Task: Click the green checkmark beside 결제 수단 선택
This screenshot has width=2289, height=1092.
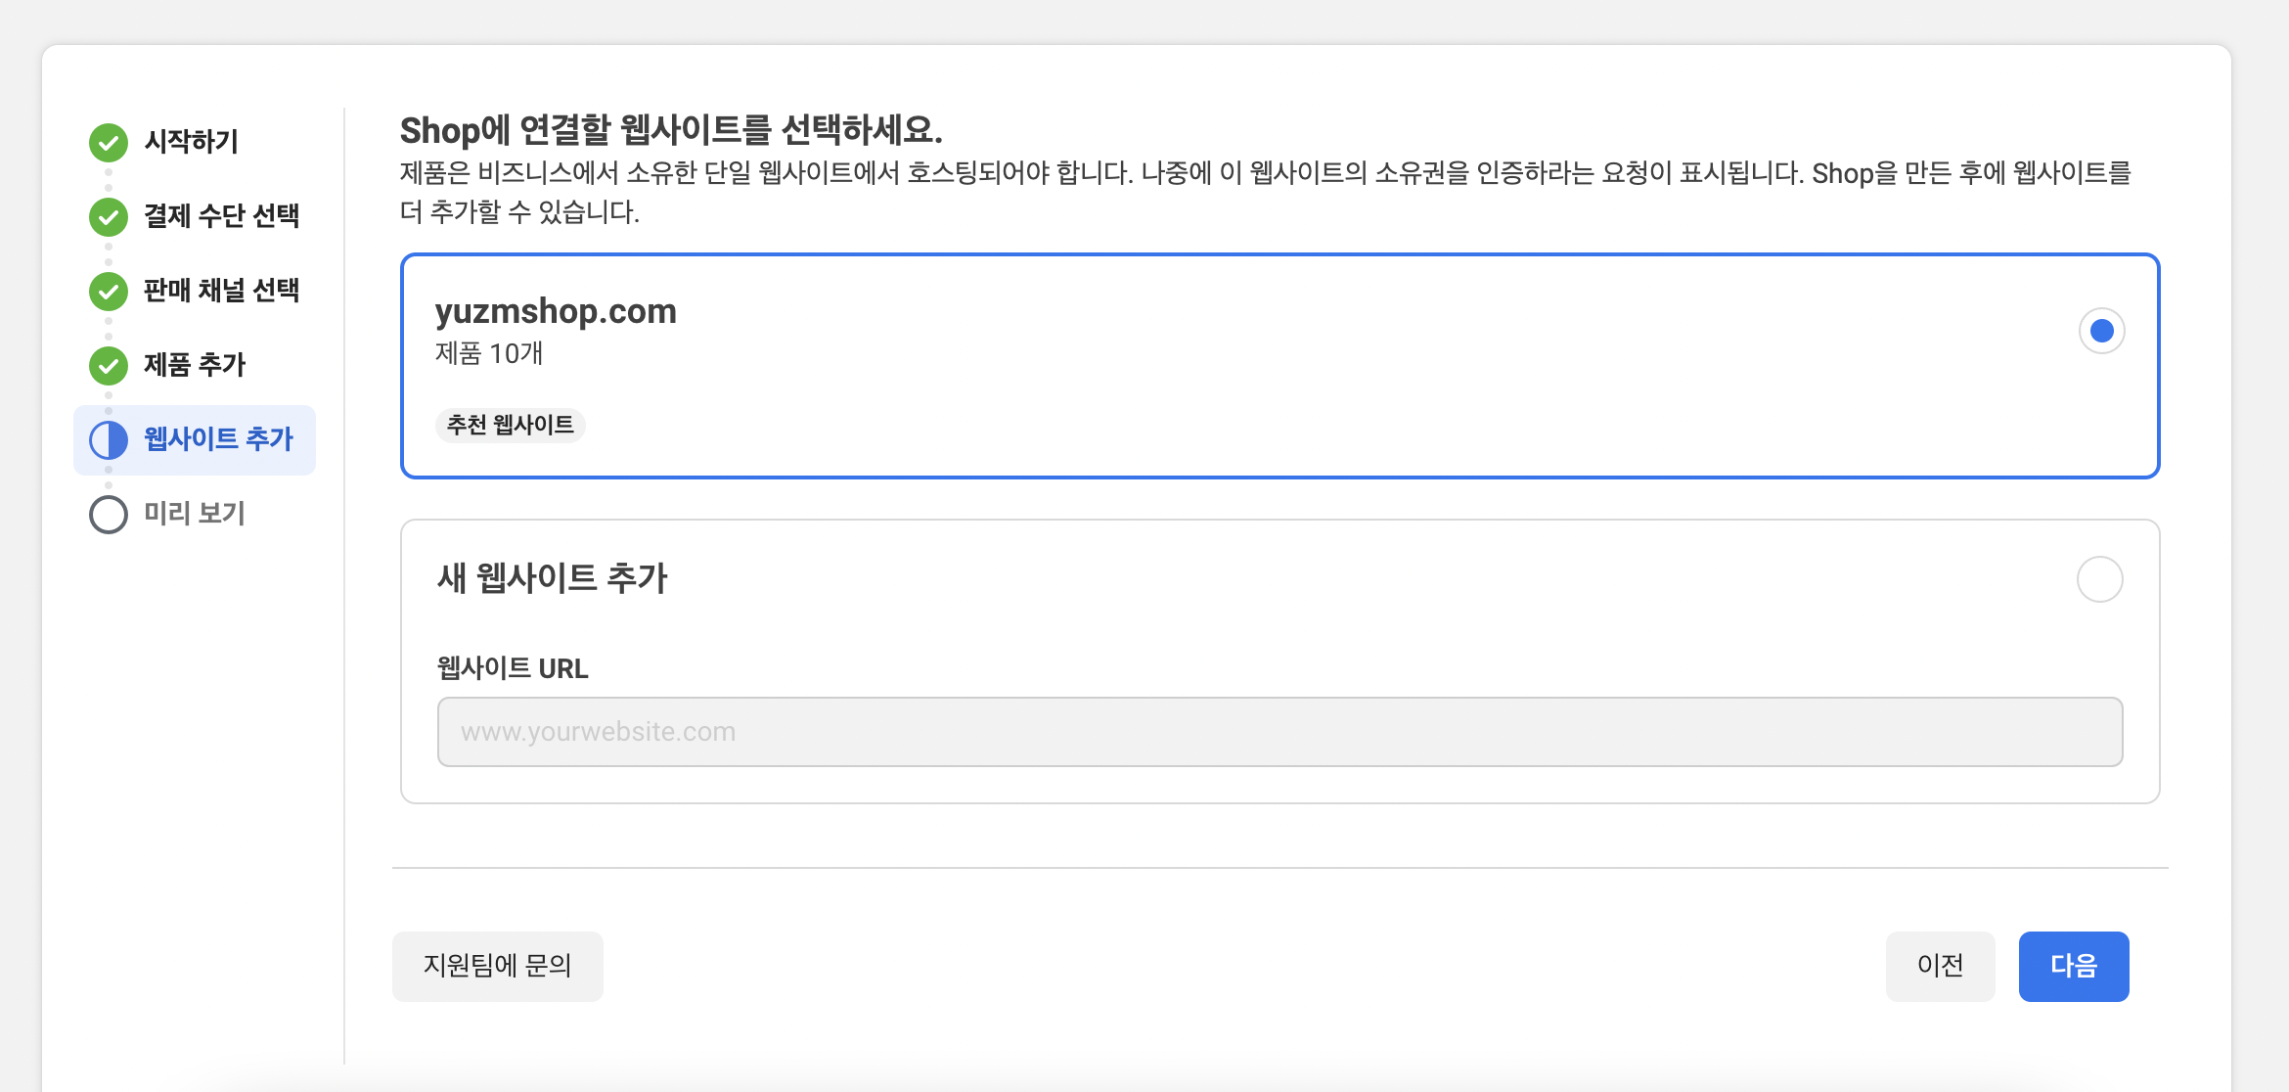Action: (109, 217)
